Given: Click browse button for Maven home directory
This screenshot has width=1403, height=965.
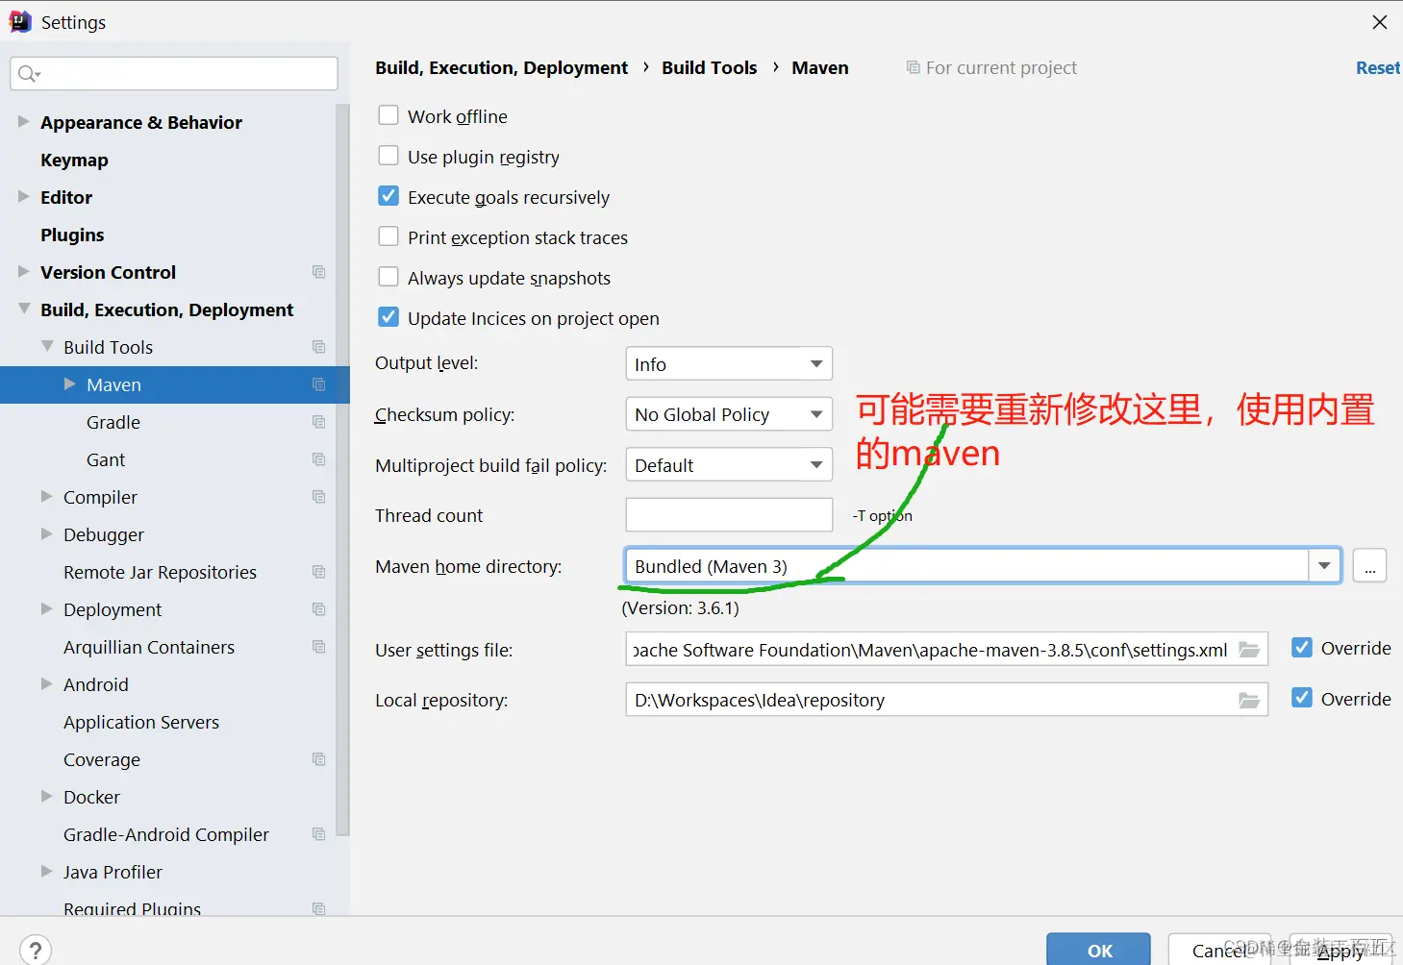Looking at the screenshot, I should pos(1369,566).
